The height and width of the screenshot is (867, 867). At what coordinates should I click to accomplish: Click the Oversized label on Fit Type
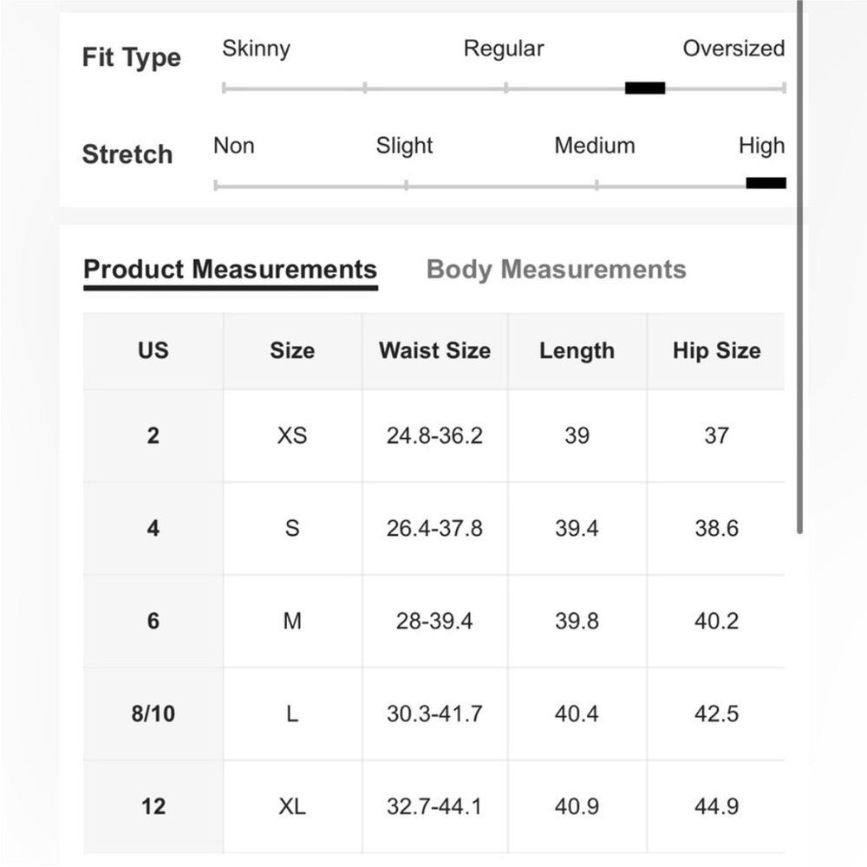click(x=733, y=49)
